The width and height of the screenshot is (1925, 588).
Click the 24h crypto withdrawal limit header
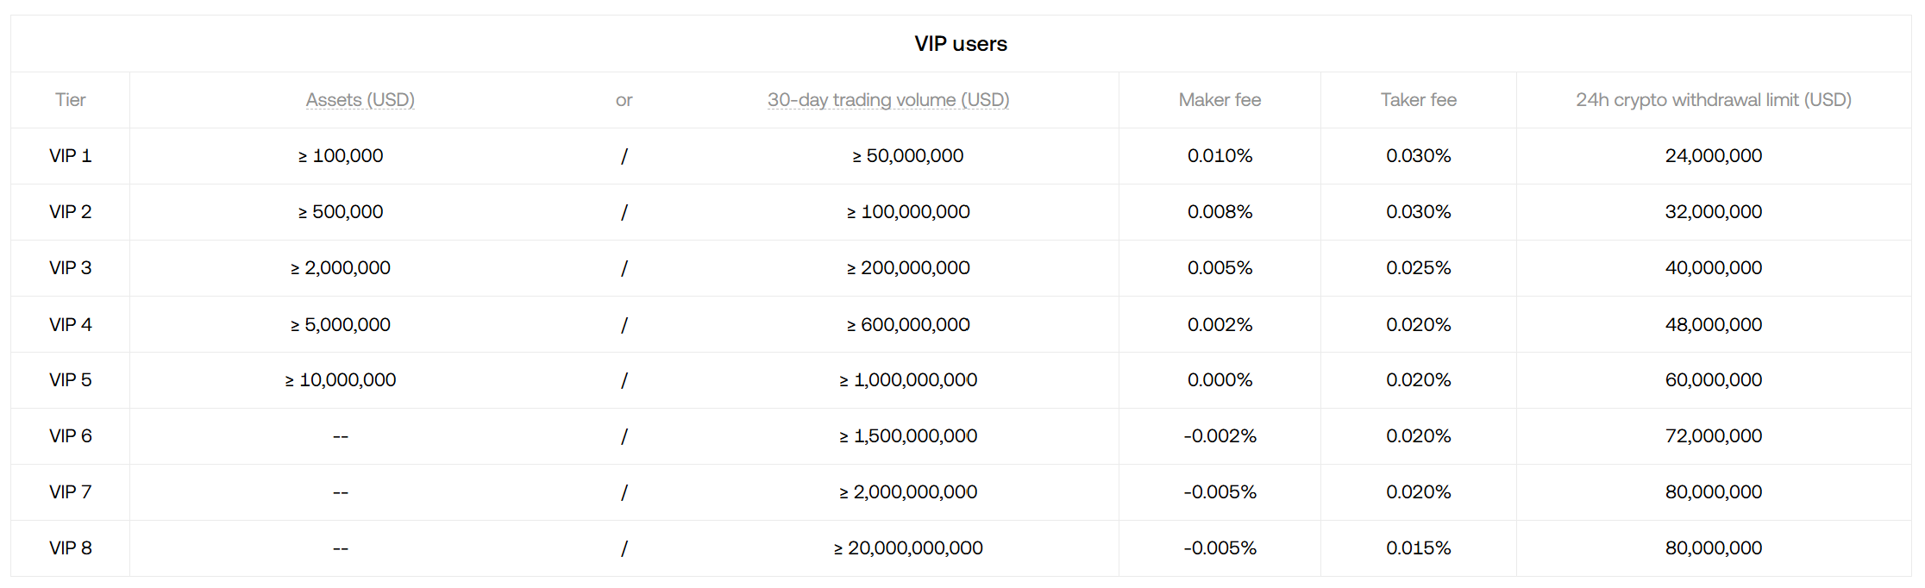1713,100
